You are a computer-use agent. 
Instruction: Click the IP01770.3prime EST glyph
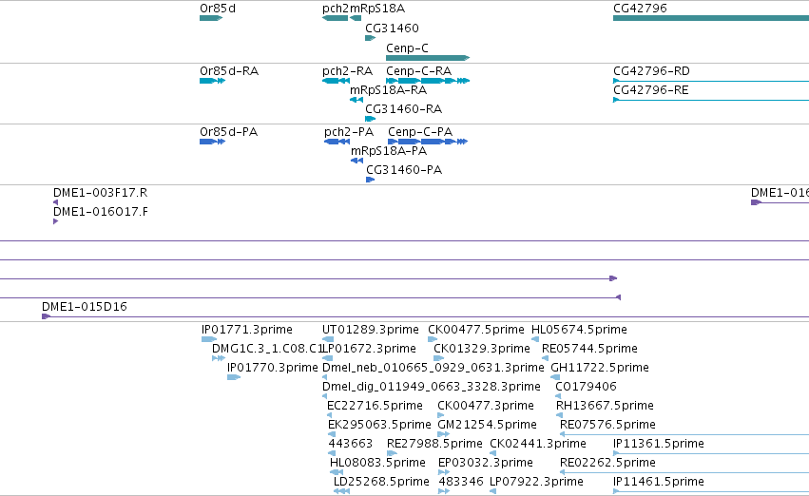click(x=234, y=377)
